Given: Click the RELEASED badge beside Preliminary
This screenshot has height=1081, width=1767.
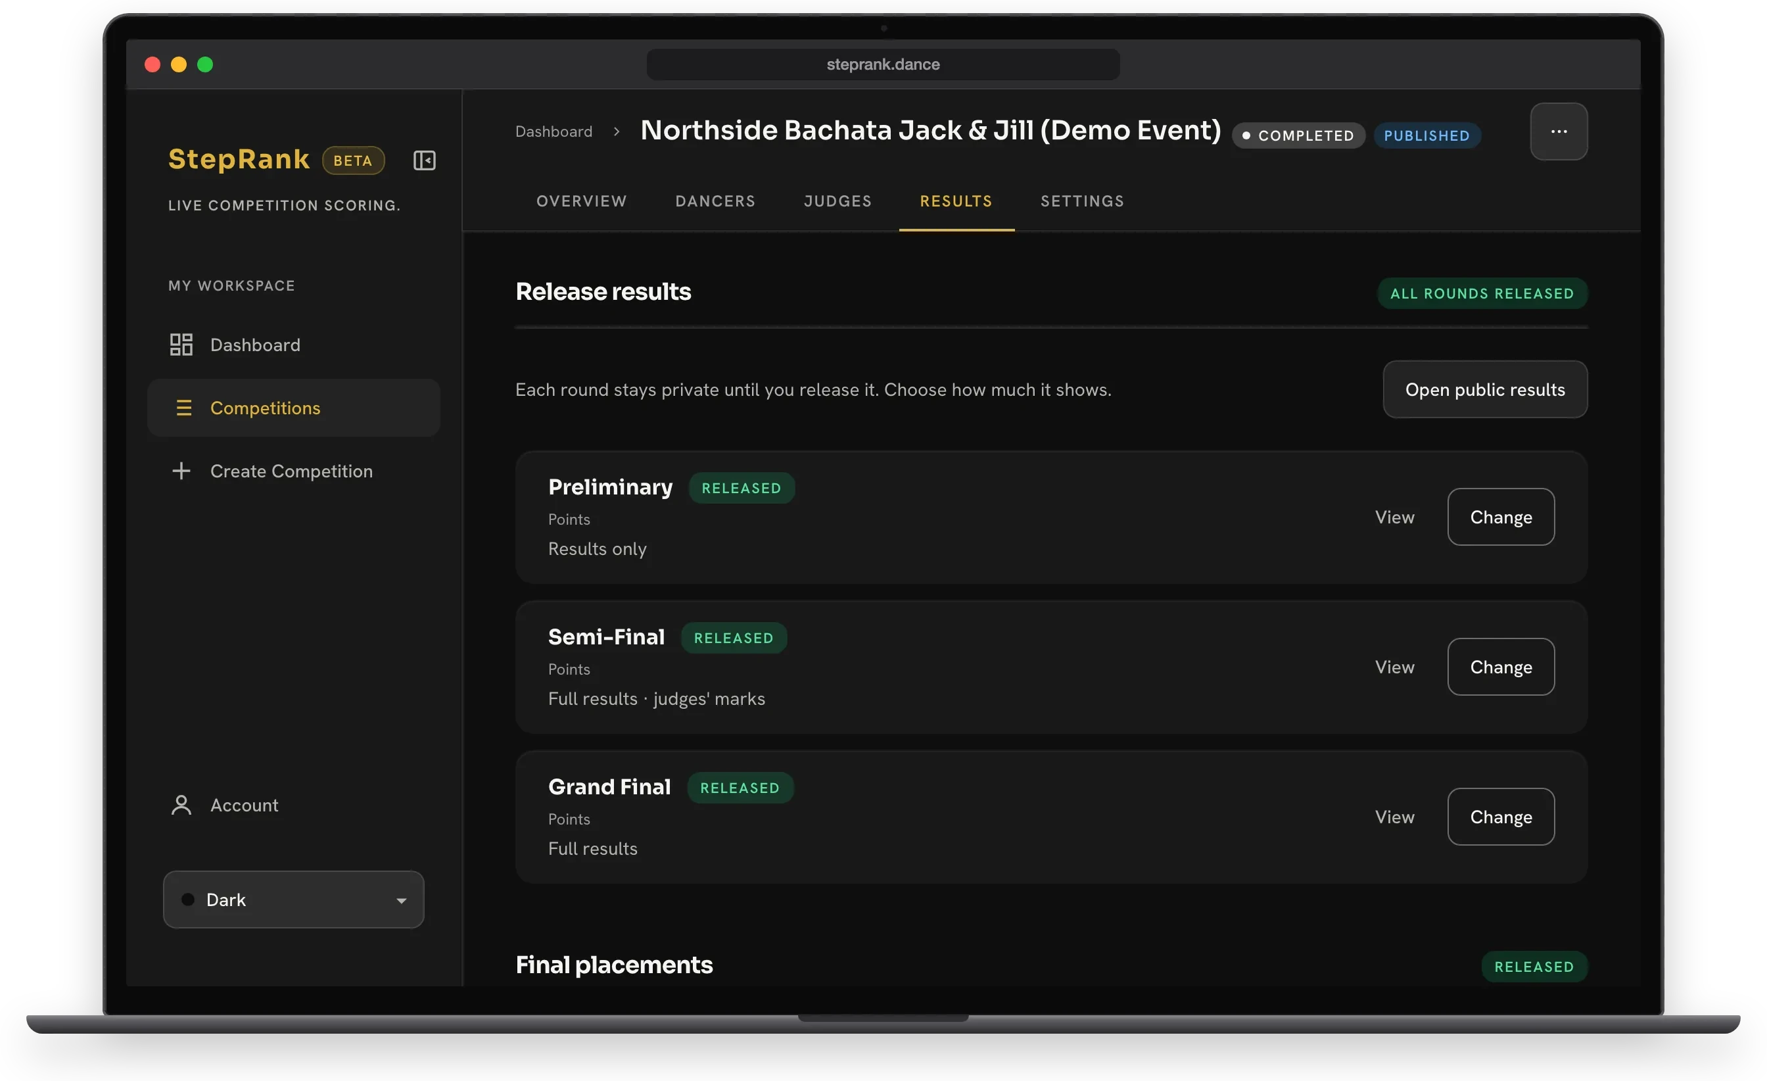Looking at the screenshot, I should click(742, 488).
